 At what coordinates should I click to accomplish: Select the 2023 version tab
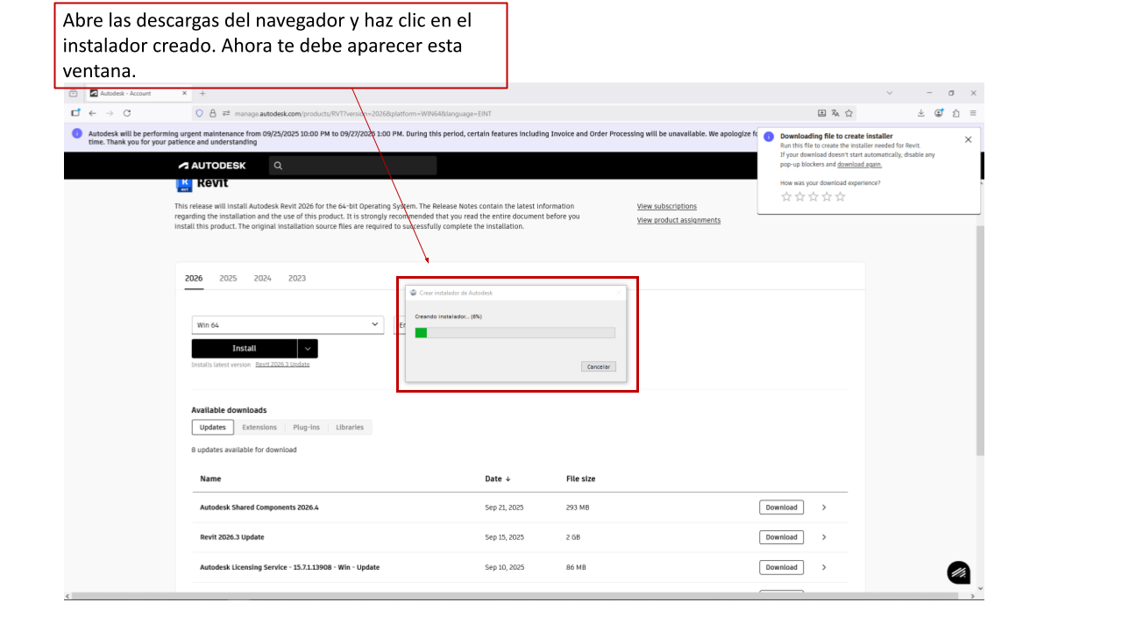pos(297,279)
